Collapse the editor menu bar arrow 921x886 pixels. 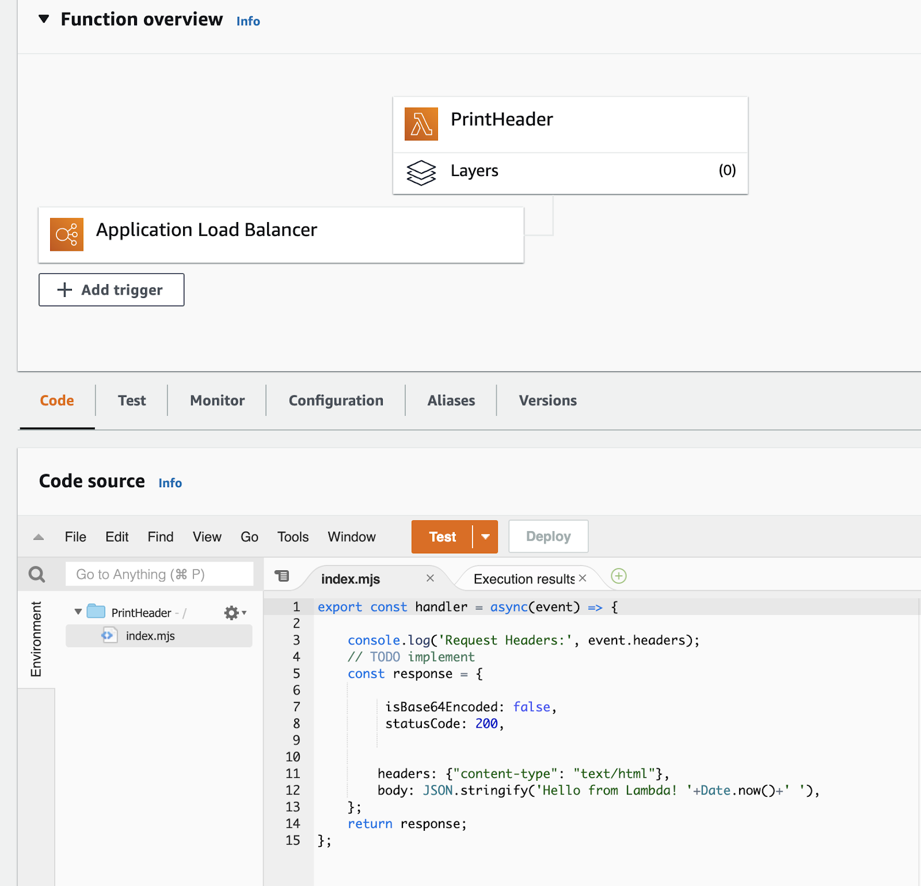point(39,537)
